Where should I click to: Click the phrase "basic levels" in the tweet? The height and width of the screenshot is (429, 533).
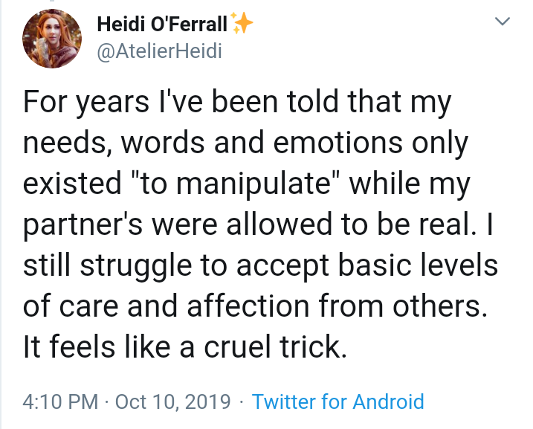421,265
